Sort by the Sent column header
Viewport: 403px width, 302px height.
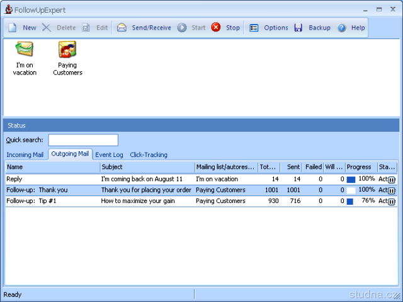click(x=292, y=167)
